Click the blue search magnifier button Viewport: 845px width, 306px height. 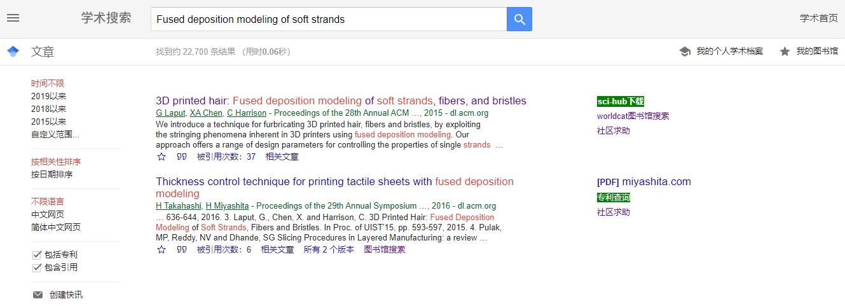[x=519, y=19]
